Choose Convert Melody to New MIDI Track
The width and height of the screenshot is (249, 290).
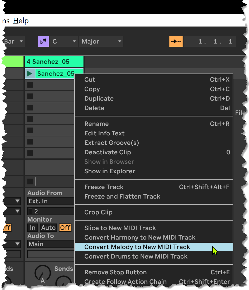pyautogui.click(x=137, y=247)
